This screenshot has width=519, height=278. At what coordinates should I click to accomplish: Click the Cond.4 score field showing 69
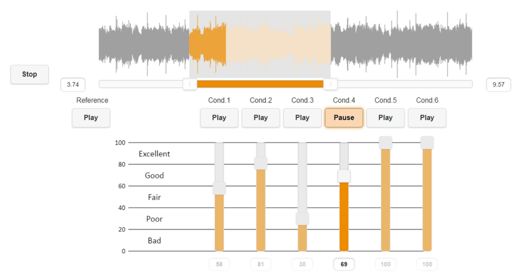[344, 264]
